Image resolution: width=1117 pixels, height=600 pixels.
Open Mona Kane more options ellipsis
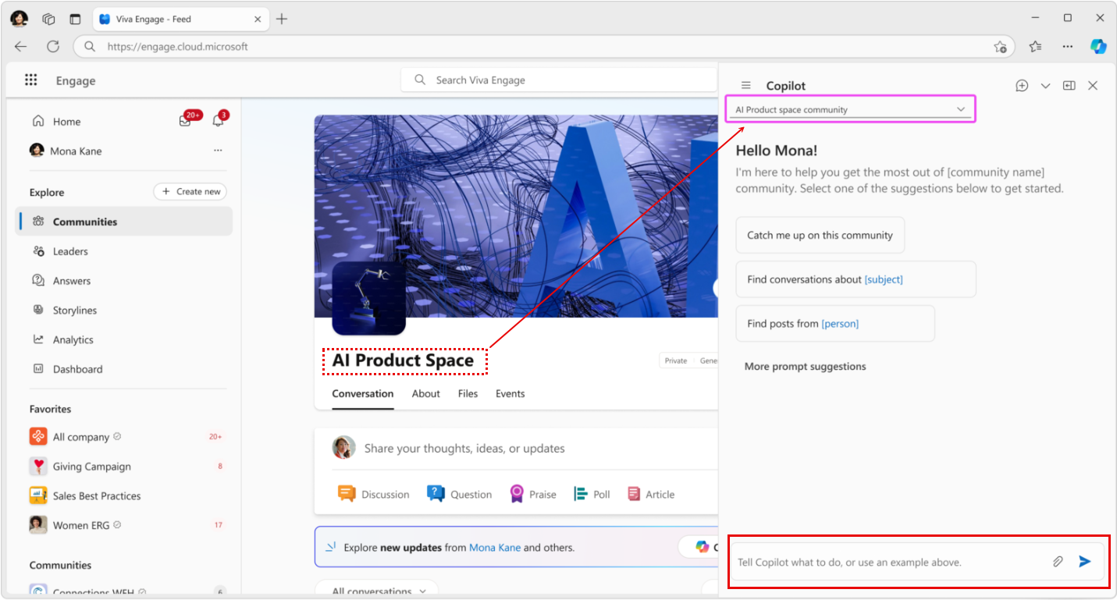click(218, 151)
